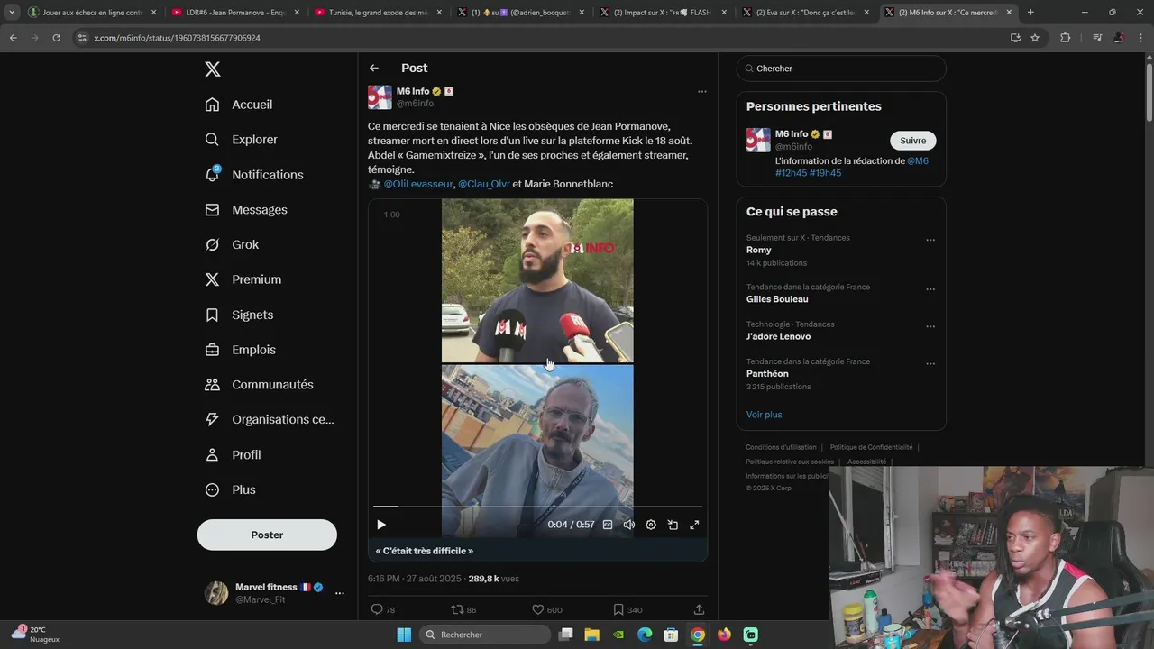Click the reply comment icon
Image resolution: width=1154 pixels, height=649 pixels.
377,609
